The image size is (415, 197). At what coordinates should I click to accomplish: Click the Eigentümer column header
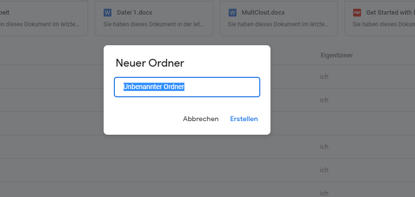coord(337,55)
